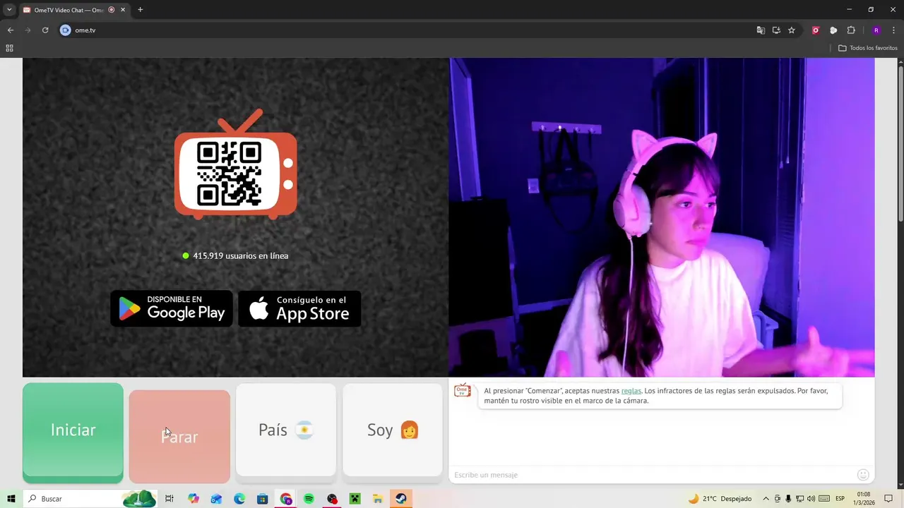Viewport: 904px width, 508px height.
Task: Click the OmeTV QR code TV logo
Action: 236,164
